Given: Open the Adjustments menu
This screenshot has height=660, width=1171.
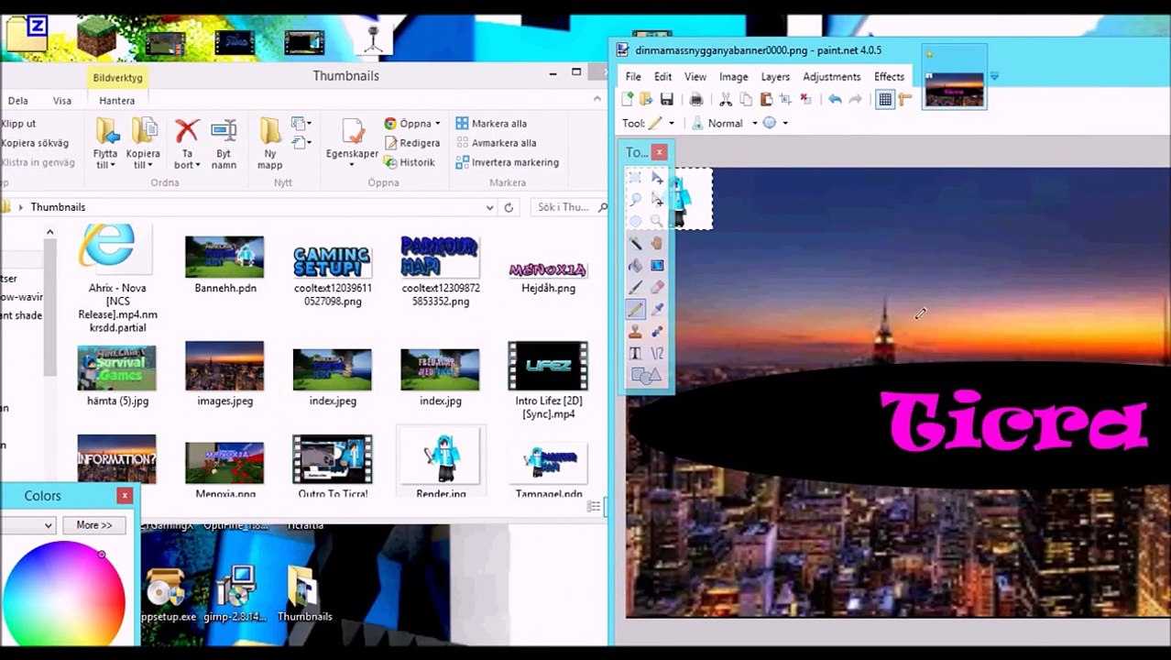Looking at the screenshot, I should tap(831, 77).
